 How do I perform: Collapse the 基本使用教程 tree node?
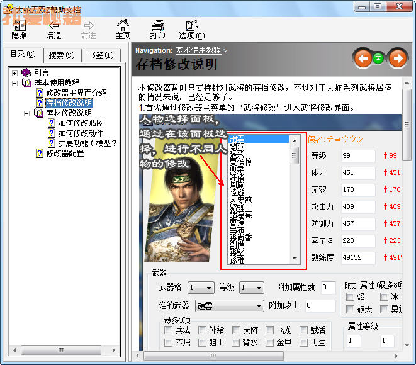tap(14, 82)
